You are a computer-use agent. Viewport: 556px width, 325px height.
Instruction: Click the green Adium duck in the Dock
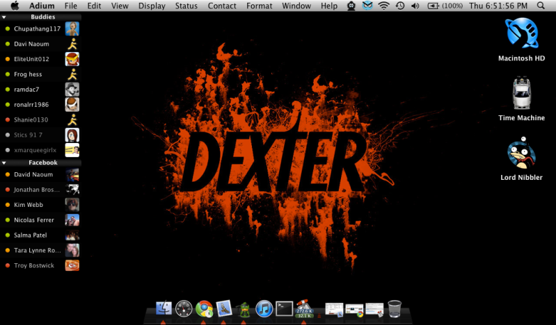tap(244, 309)
